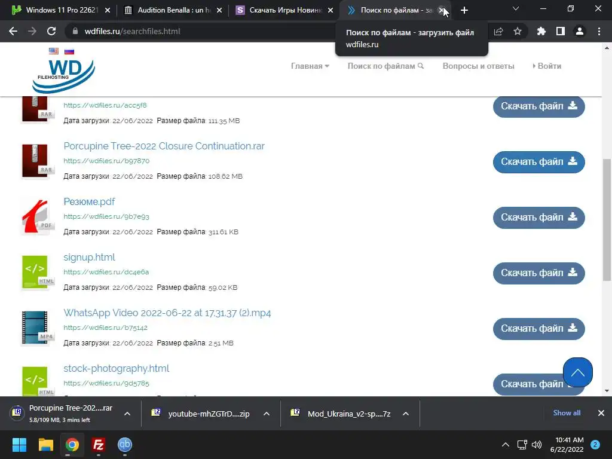The image size is (612, 459).
Task: Switch site language to English flag
Action: 54,51
